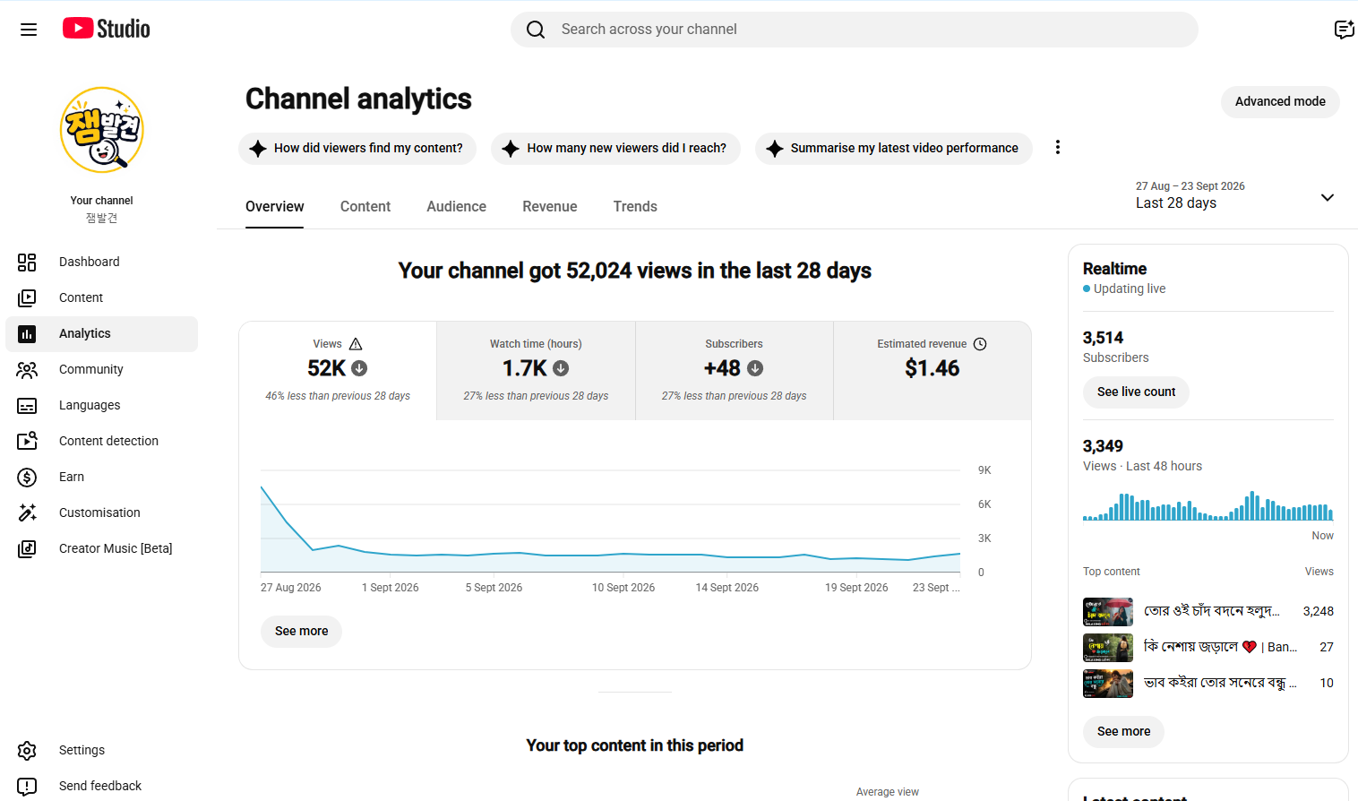Click See more in the Realtime panel
Image resolution: width=1358 pixels, height=801 pixels.
1123,732
